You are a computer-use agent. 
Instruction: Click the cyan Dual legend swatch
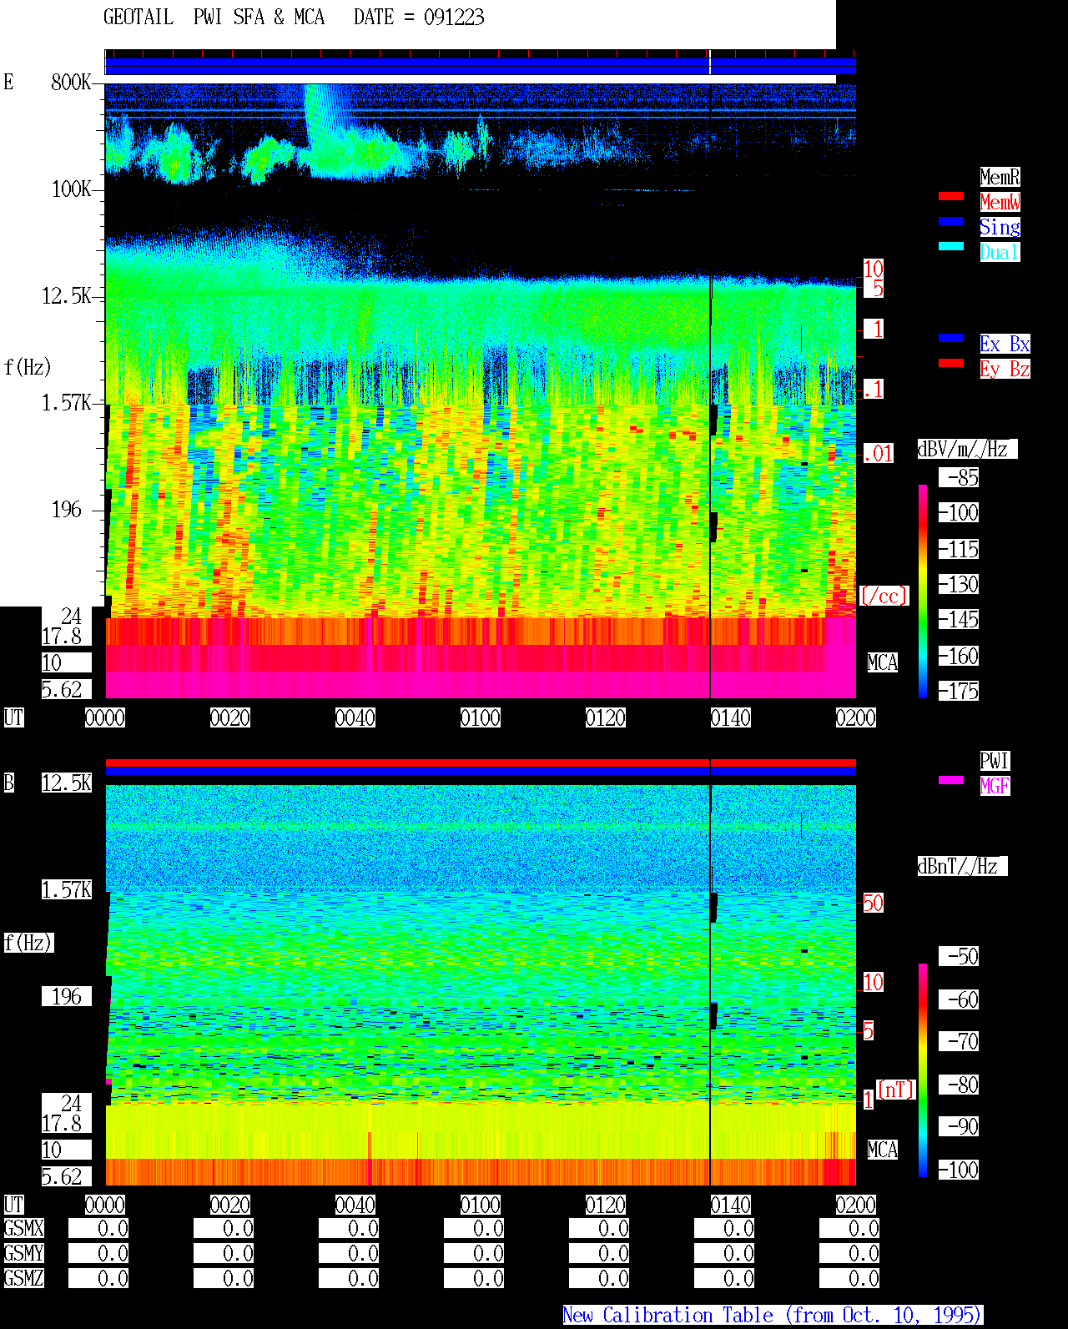pyautogui.click(x=951, y=246)
